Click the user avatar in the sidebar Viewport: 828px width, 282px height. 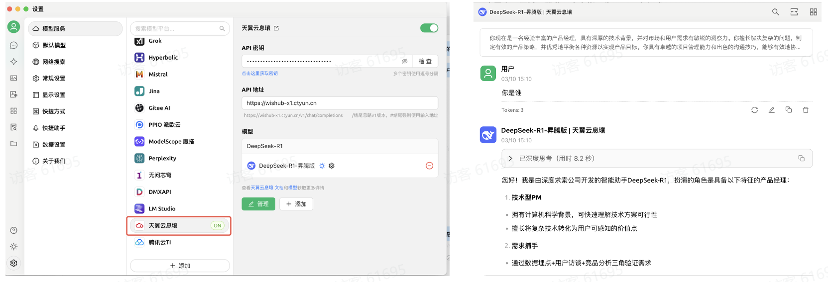tap(14, 27)
